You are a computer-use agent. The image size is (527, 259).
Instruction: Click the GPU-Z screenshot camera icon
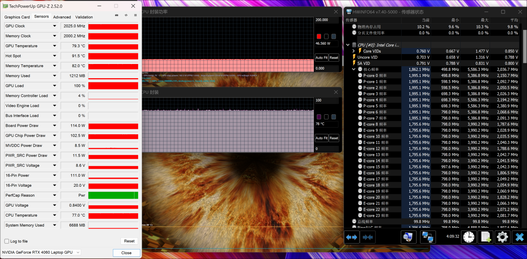click(x=116, y=15)
